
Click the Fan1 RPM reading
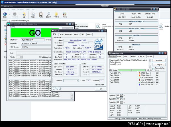[x=115, y=73]
